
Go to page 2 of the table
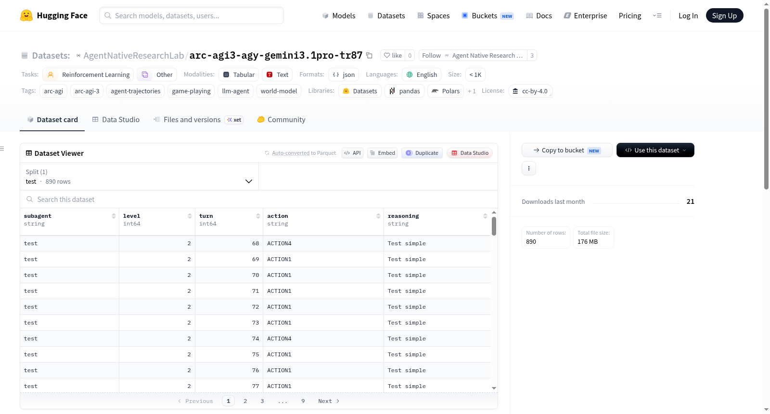(x=245, y=401)
